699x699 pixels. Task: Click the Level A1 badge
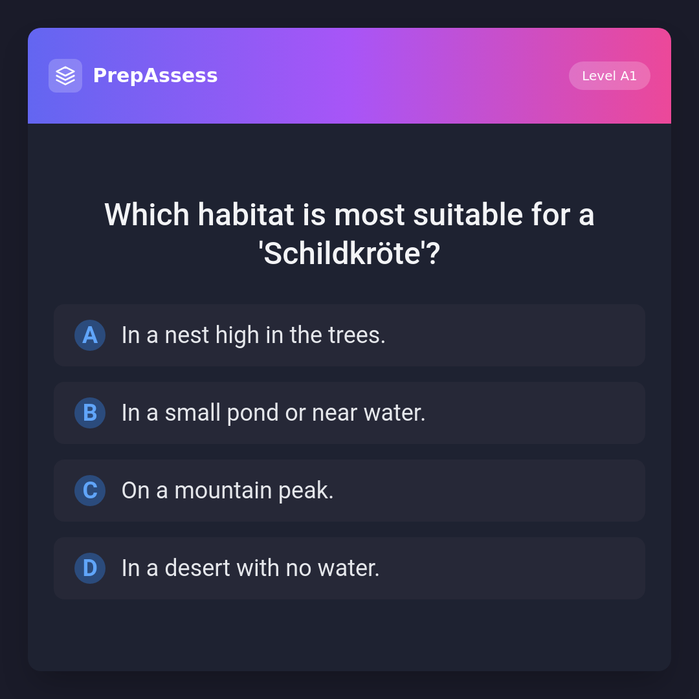point(609,76)
